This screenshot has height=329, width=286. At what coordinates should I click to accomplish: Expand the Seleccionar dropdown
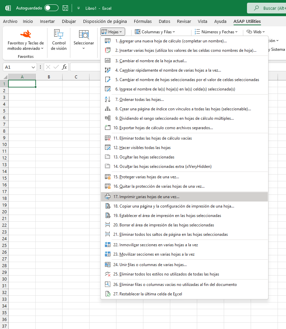click(83, 40)
